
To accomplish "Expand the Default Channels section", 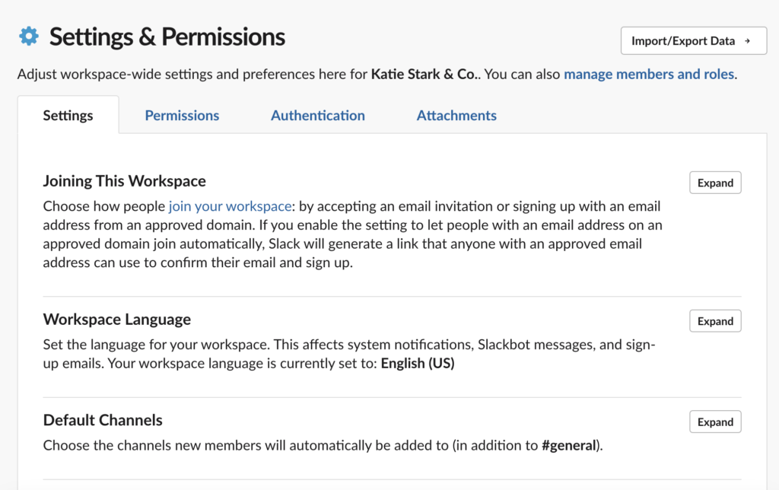I will [715, 422].
